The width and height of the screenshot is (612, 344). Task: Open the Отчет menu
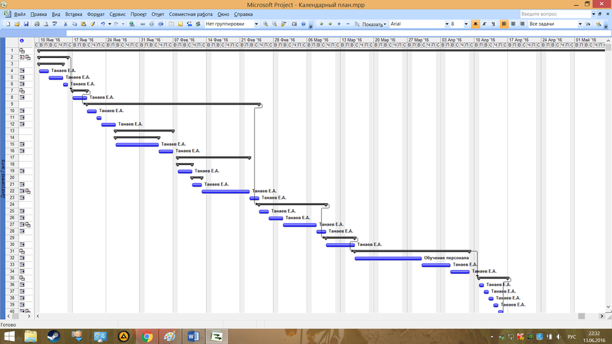(x=157, y=14)
